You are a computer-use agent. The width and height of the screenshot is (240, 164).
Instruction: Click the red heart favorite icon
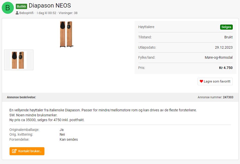point(201,81)
